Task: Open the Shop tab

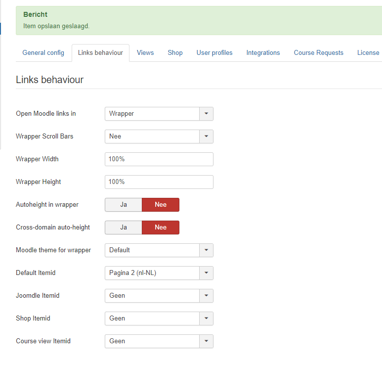Action: (x=175, y=53)
